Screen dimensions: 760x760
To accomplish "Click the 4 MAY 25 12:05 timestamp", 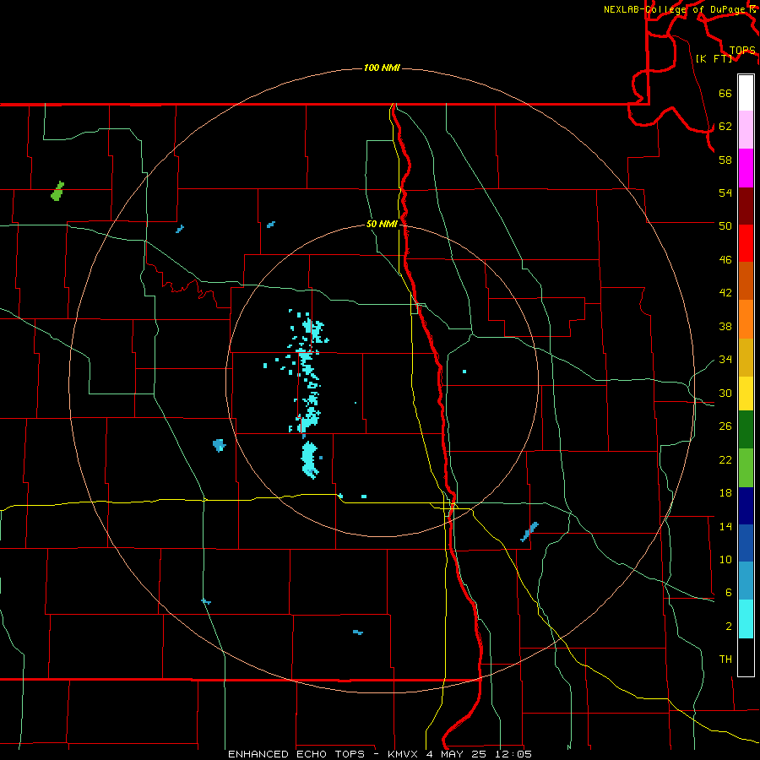I will [x=479, y=754].
